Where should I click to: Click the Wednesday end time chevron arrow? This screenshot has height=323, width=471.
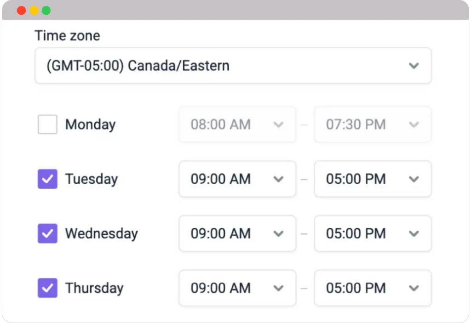(x=414, y=233)
